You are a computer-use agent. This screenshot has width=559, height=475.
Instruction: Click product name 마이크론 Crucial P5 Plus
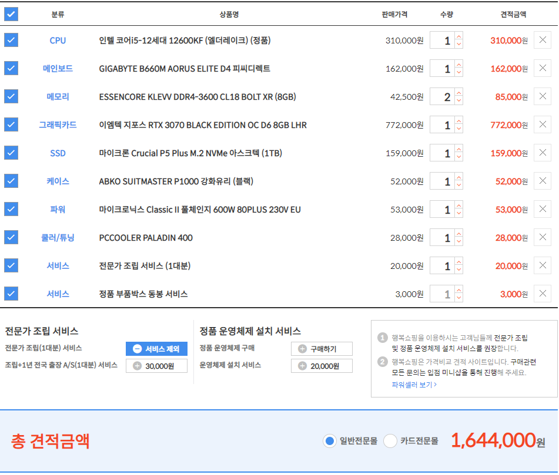(x=190, y=153)
